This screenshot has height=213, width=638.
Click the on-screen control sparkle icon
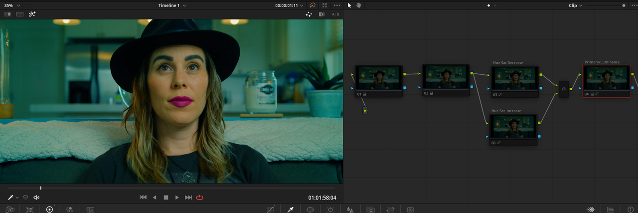point(309,14)
